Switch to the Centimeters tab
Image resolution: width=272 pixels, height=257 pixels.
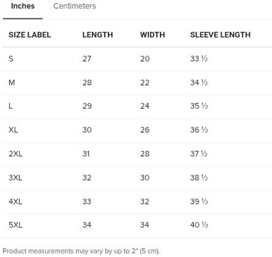[74, 6]
